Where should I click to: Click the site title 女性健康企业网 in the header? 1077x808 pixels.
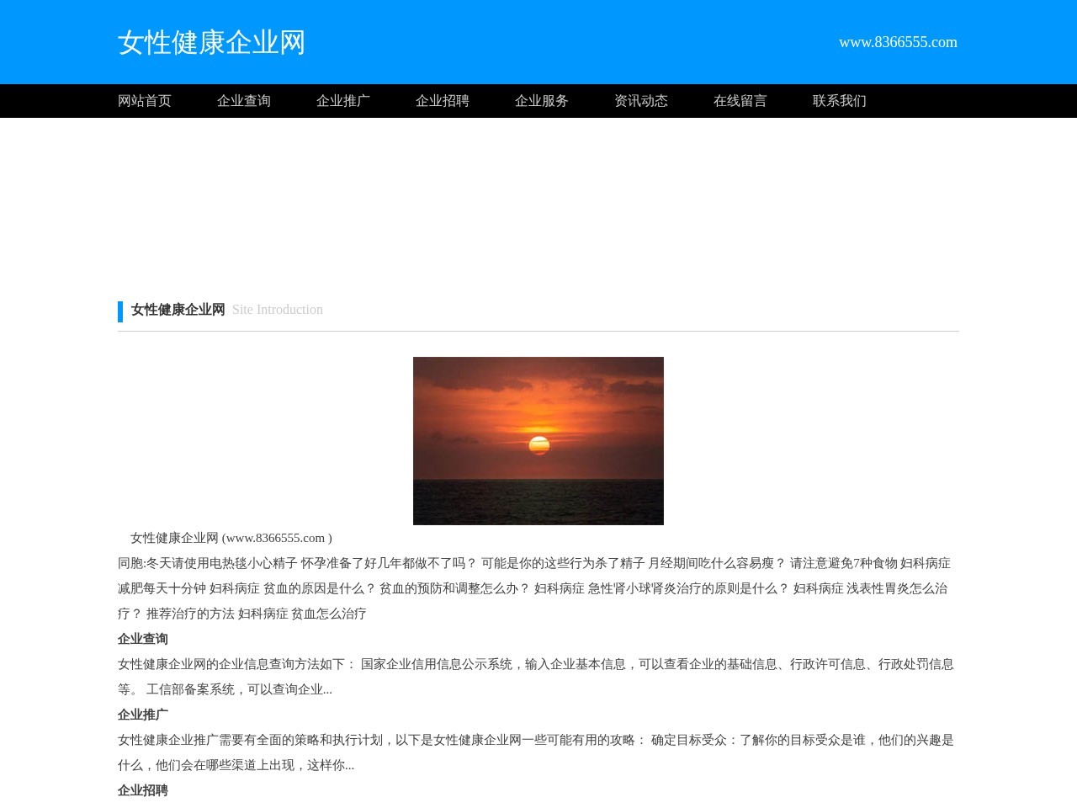tap(211, 42)
